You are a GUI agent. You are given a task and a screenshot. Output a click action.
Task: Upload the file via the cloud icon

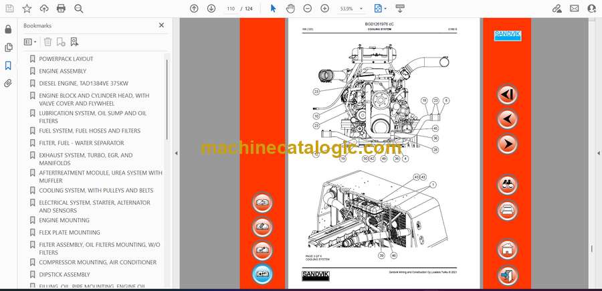(x=44, y=9)
